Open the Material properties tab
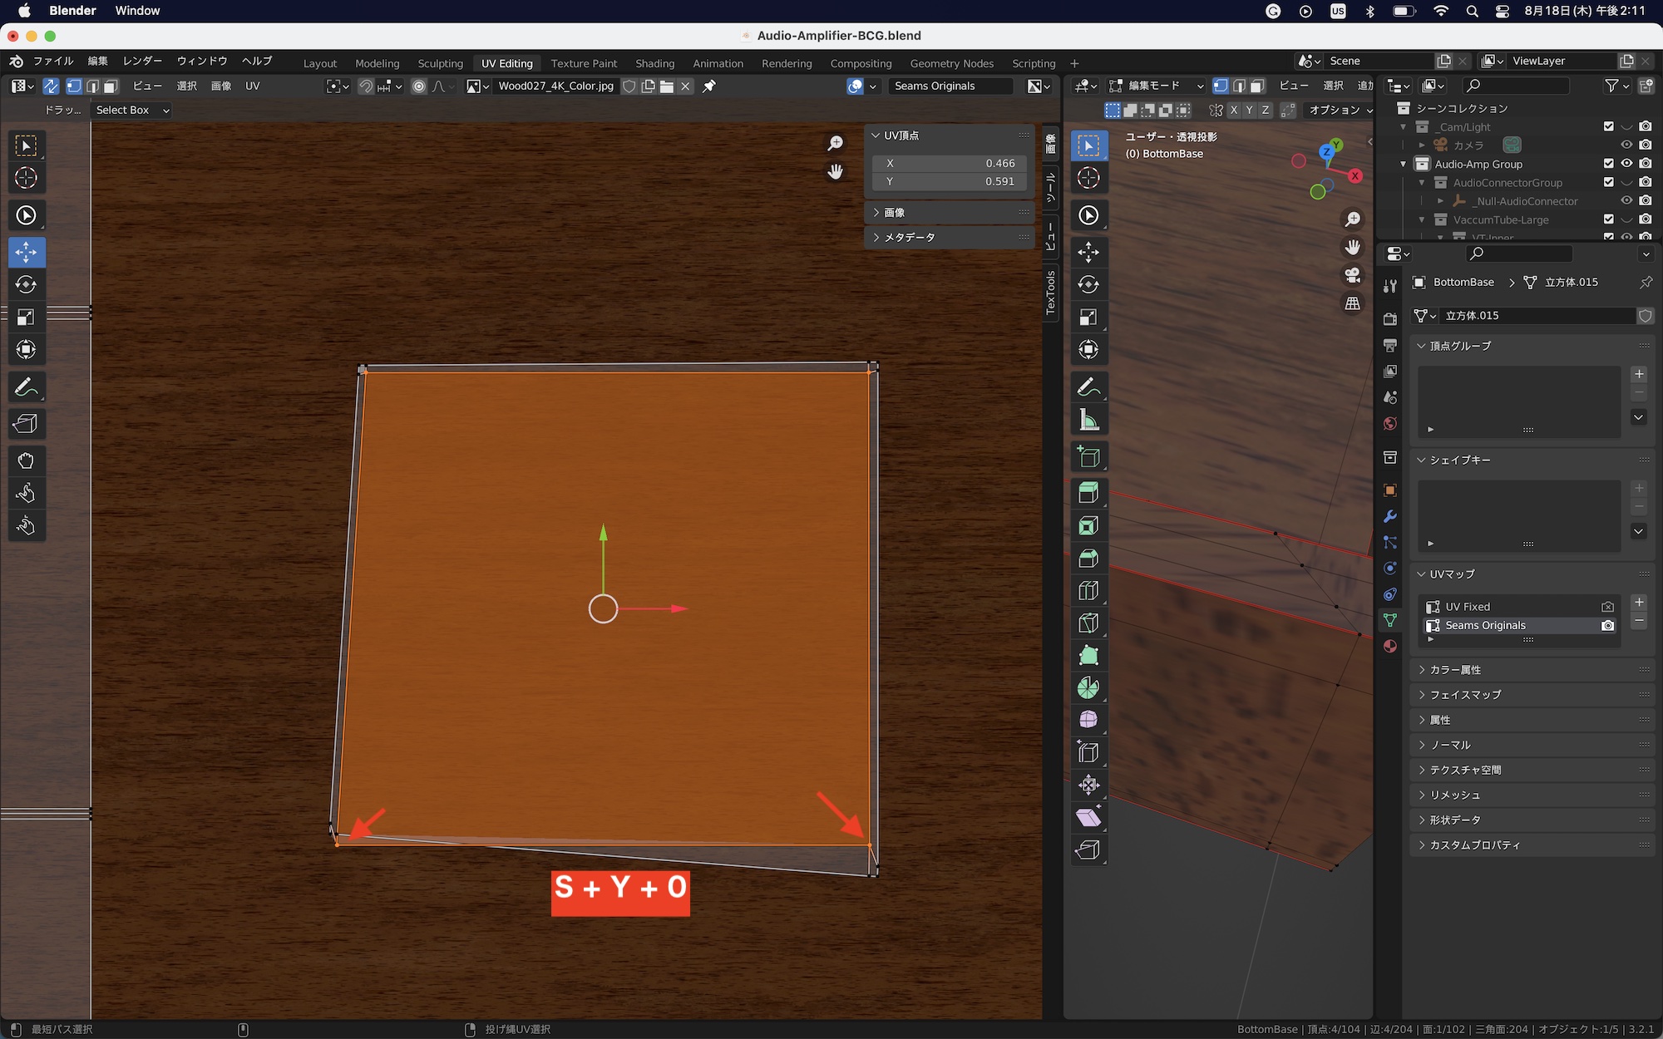Image resolution: width=1663 pixels, height=1039 pixels. tap(1389, 646)
